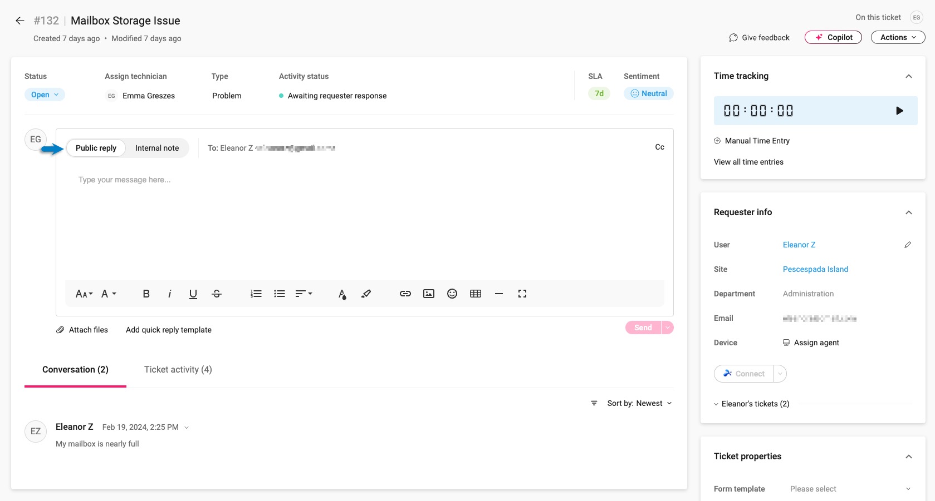
Task: Switch to Internal note mode
Action: (x=157, y=148)
